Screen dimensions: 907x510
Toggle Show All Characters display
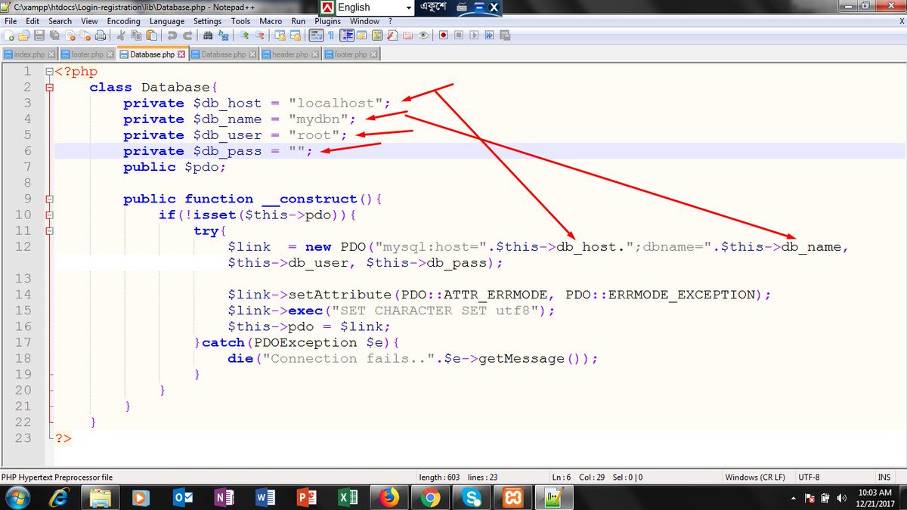point(330,35)
